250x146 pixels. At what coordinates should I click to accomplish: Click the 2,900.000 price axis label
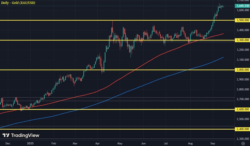[243, 80]
